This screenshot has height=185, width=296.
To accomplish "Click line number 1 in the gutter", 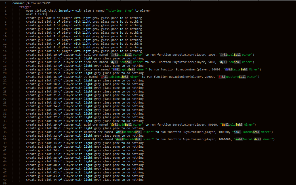I will pos(6,3).
